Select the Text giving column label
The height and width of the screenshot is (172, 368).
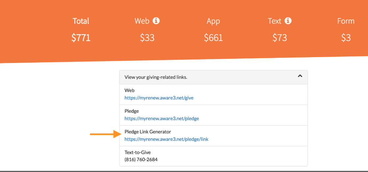pyautogui.click(x=275, y=21)
